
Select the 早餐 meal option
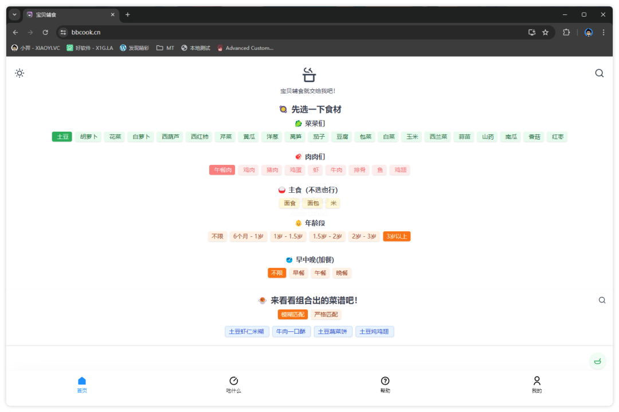[299, 273]
